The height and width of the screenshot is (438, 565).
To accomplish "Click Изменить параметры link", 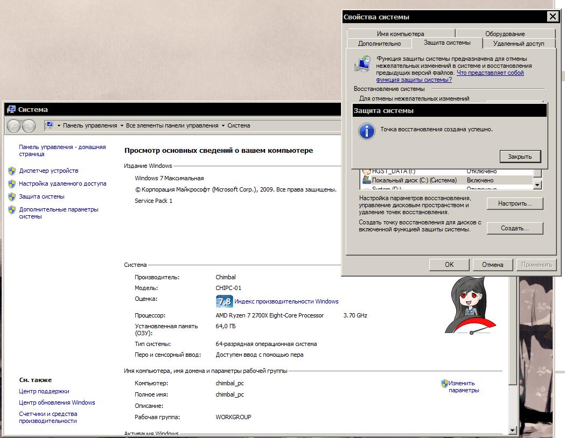I will [464, 387].
